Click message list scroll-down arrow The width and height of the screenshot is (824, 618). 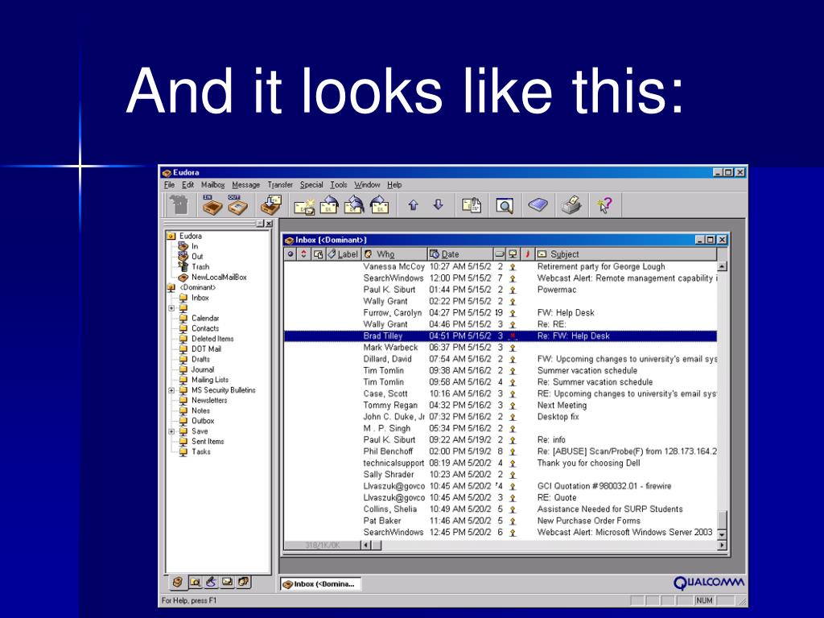[722, 534]
